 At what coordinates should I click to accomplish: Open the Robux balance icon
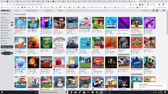pos(157,10)
